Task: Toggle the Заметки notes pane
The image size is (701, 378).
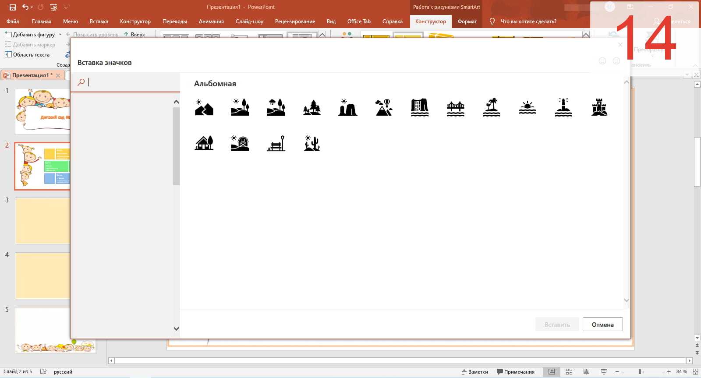Action: tap(474, 372)
